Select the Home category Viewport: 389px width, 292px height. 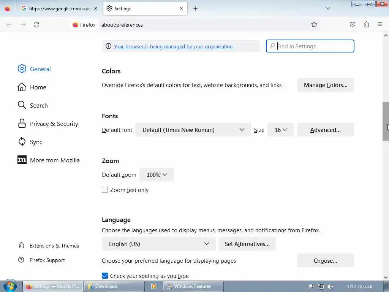click(32, 87)
